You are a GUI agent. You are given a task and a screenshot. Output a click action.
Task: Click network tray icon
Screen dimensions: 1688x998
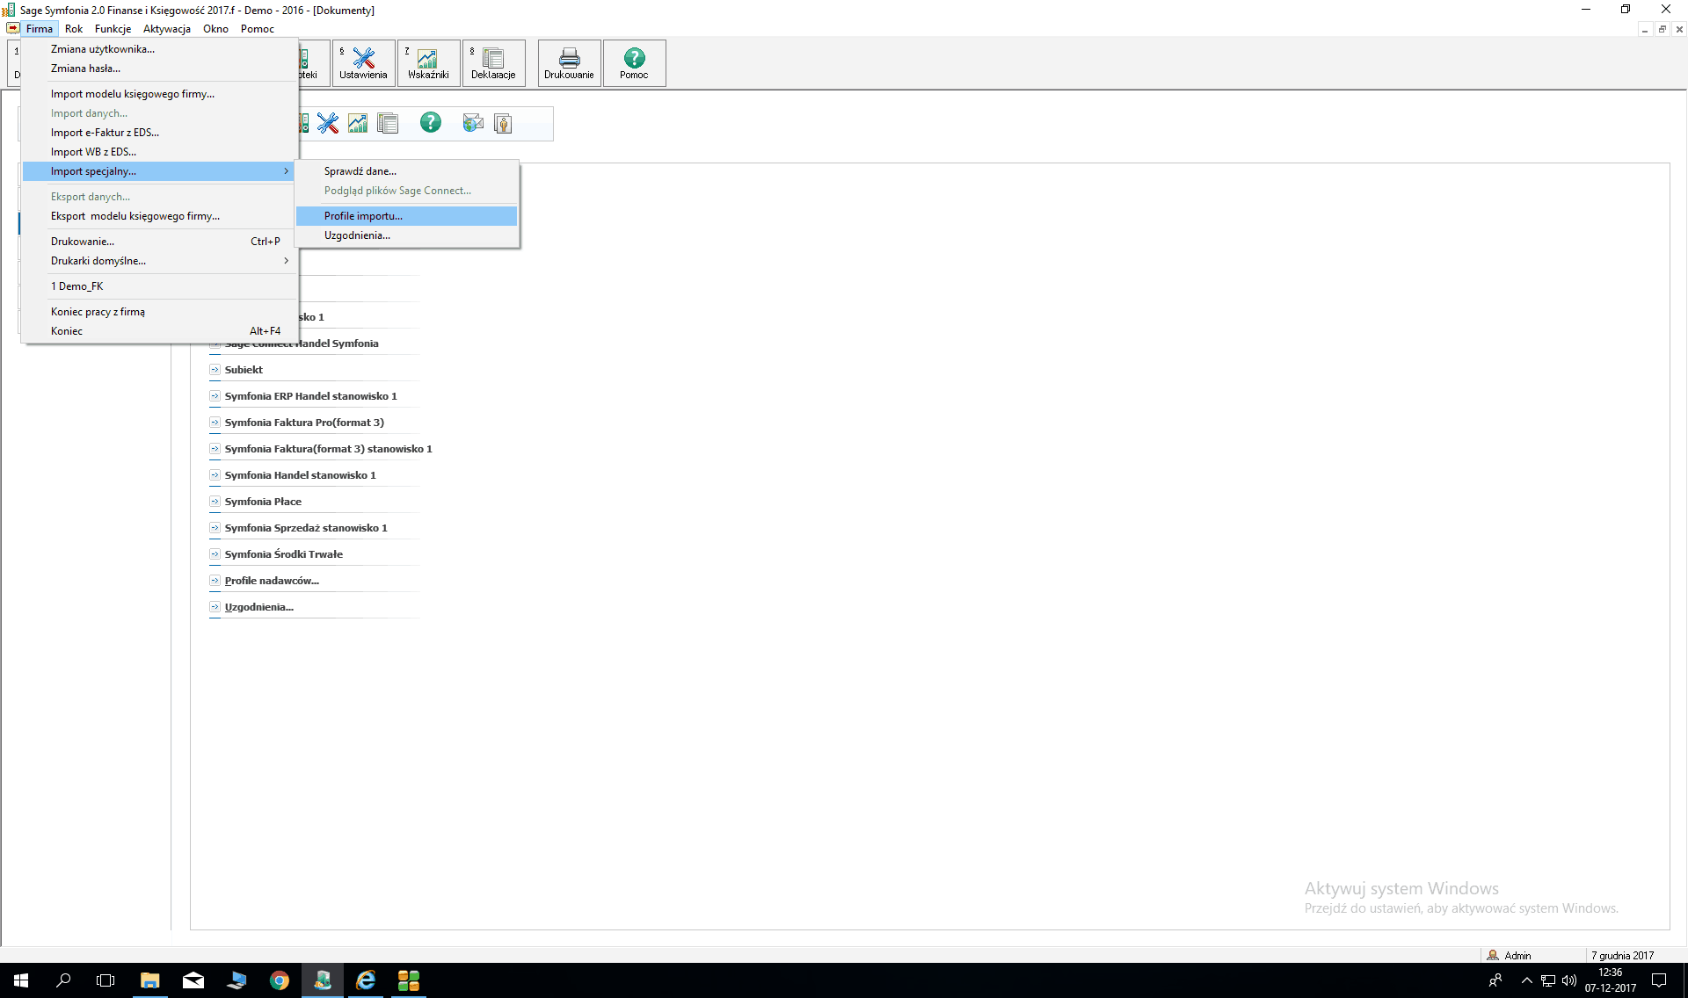point(1548,980)
